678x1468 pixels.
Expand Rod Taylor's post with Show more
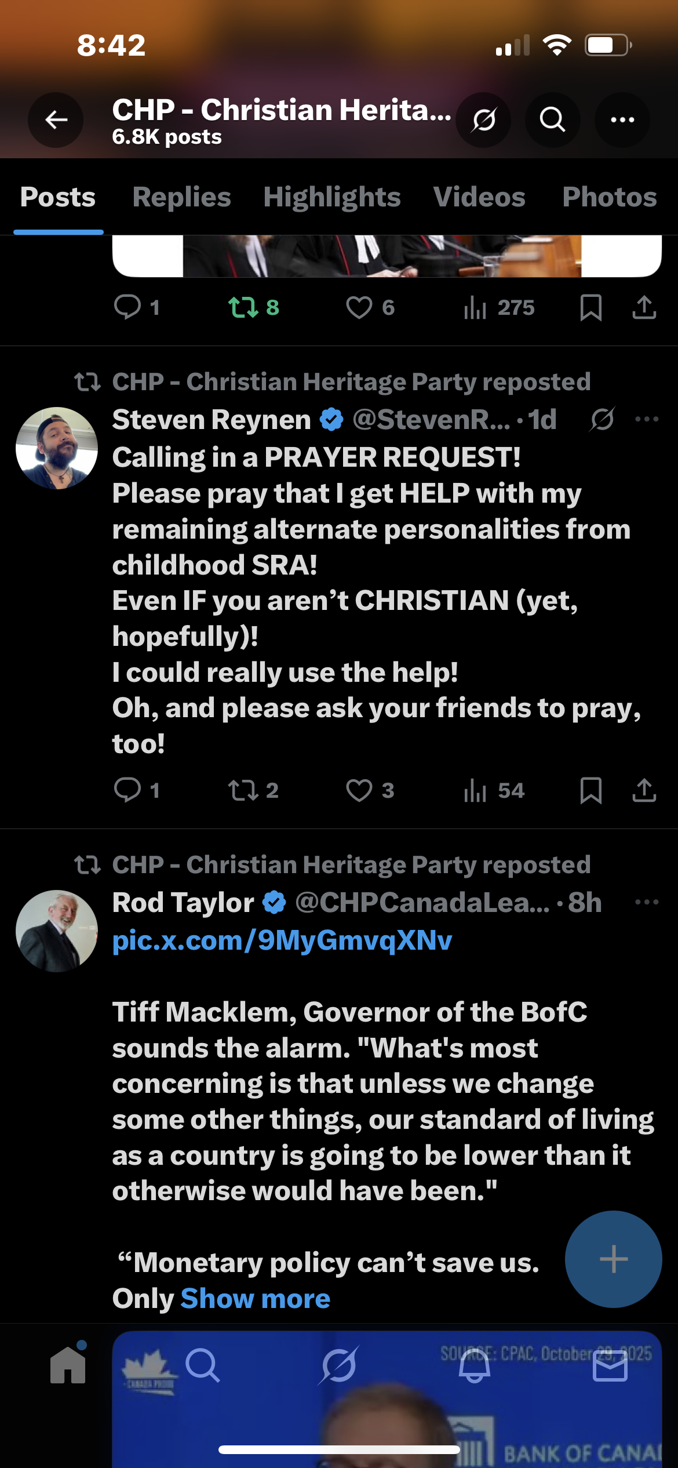[255, 1298]
